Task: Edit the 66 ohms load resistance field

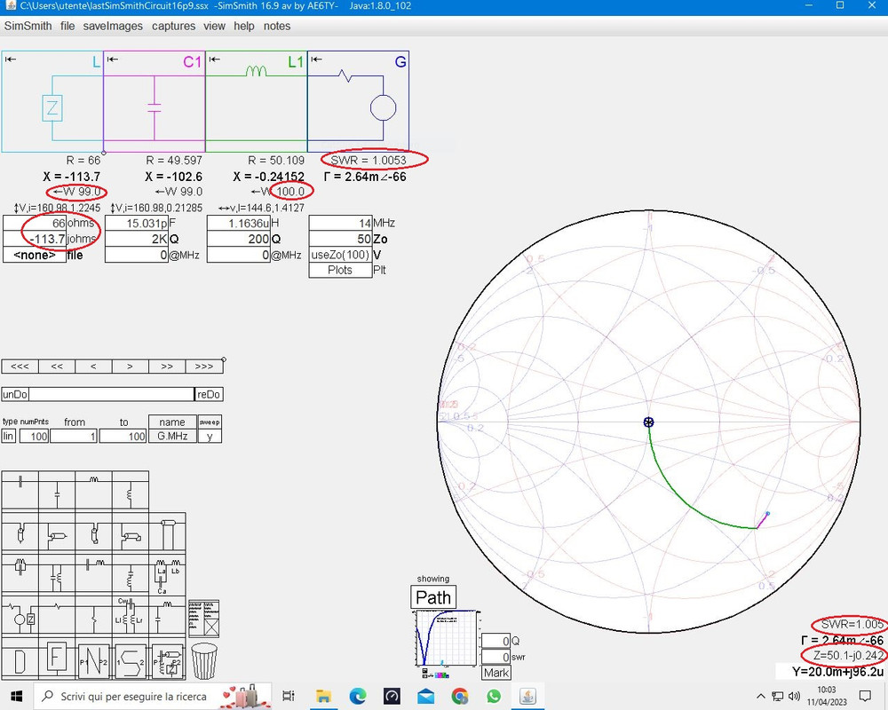Action: pyautogui.click(x=35, y=223)
